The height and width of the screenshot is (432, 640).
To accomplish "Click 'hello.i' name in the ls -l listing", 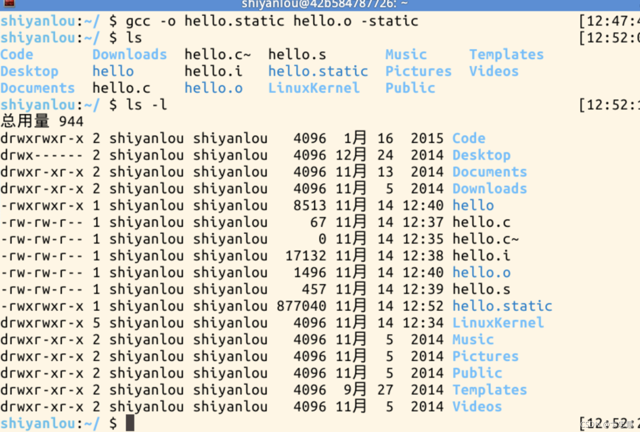I will 481,255.
